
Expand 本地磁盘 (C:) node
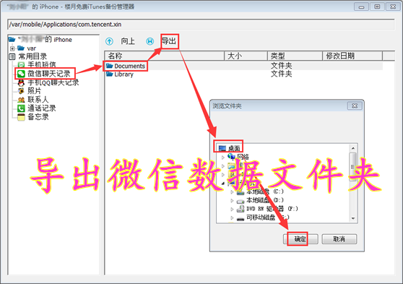[x=232, y=192]
